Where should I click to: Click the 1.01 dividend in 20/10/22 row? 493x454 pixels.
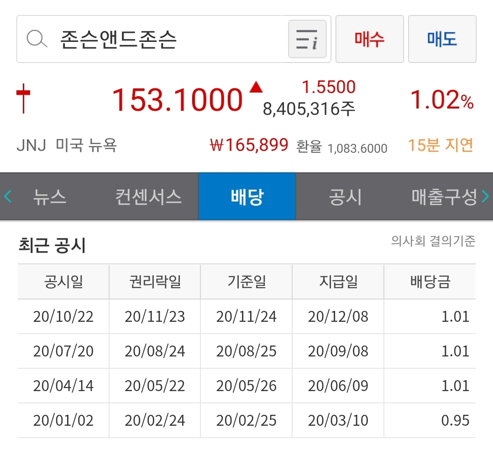coord(455,316)
